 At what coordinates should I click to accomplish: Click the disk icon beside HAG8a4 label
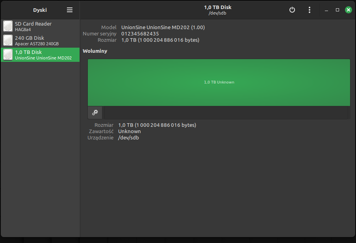[8, 26]
